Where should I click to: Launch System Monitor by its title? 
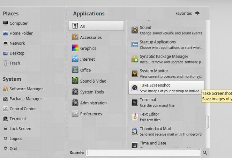[154, 71]
